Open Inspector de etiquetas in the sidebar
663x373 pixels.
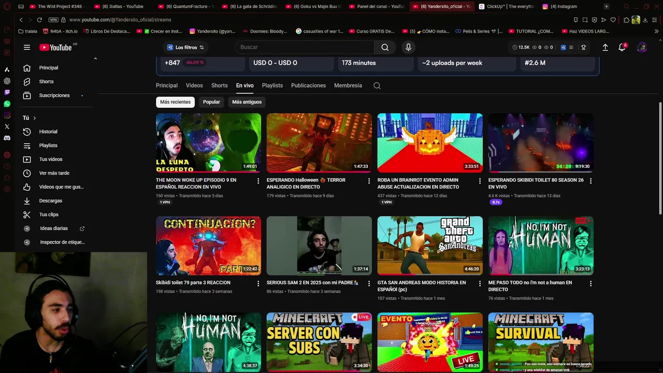coord(62,242)
